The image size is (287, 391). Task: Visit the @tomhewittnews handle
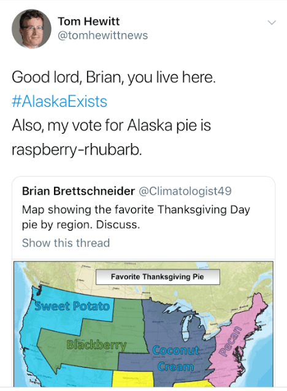coord(103,36)
